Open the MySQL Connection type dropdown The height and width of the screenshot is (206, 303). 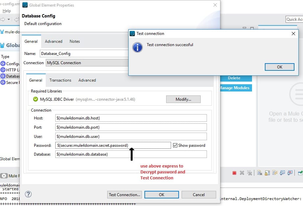point(87,63)
